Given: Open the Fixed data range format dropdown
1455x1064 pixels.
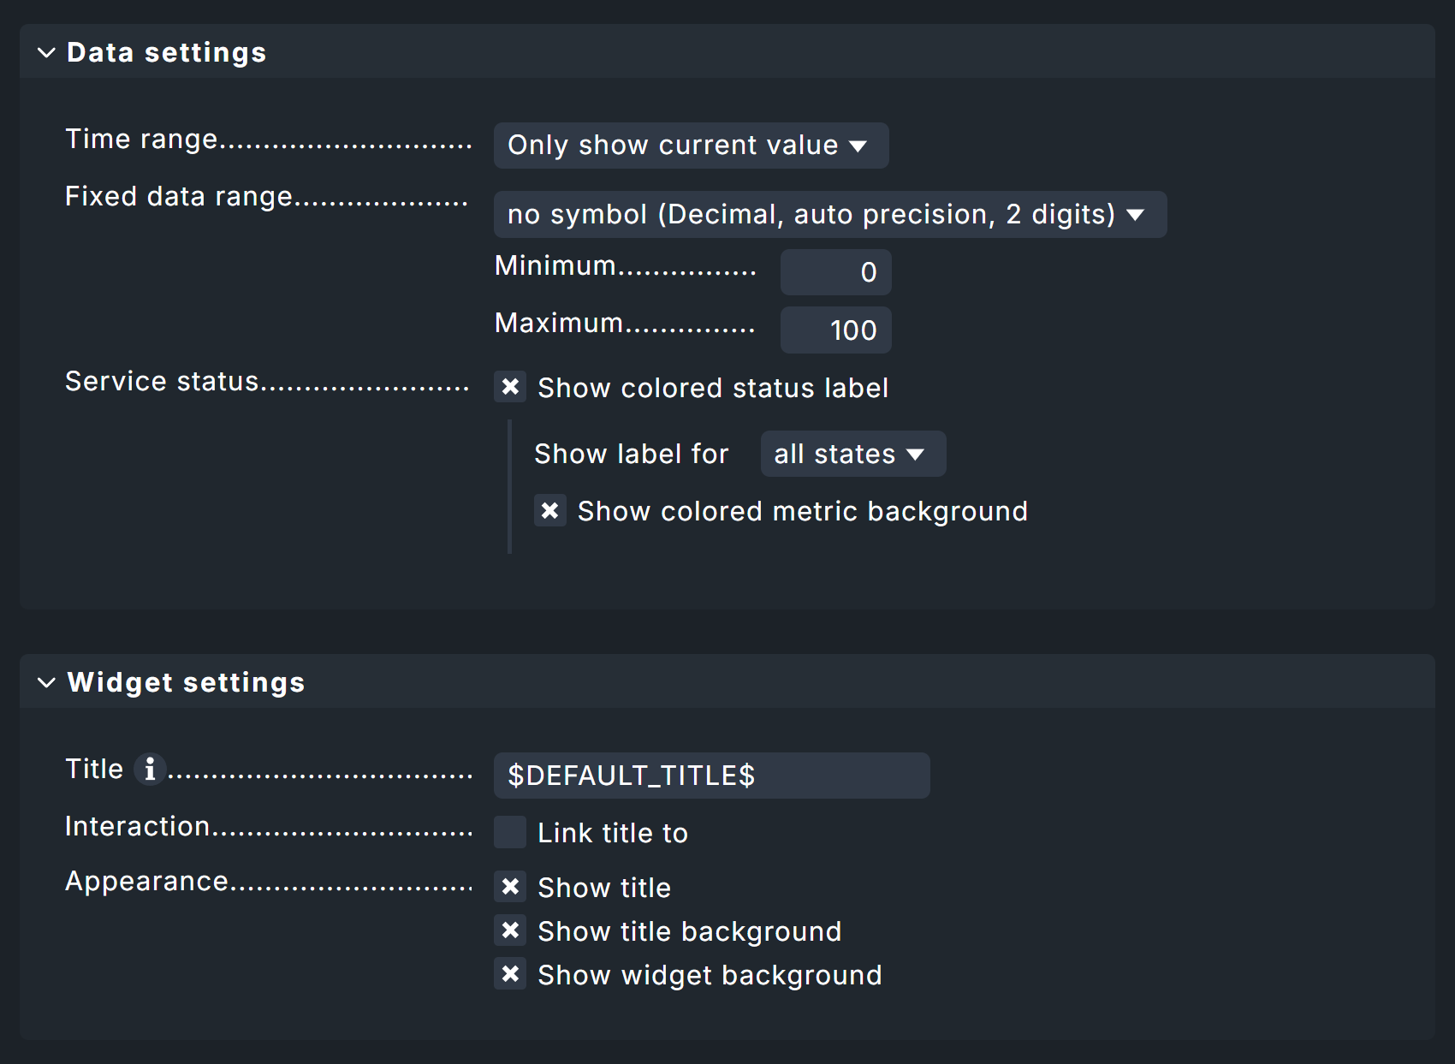Looking at the screenshot, I should click(x=829, y=214).
